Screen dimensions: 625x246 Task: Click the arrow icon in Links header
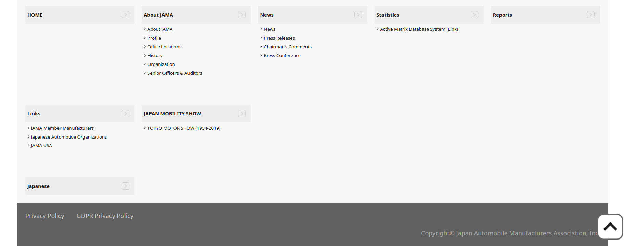pyautogui.click(x=126, y=114)
